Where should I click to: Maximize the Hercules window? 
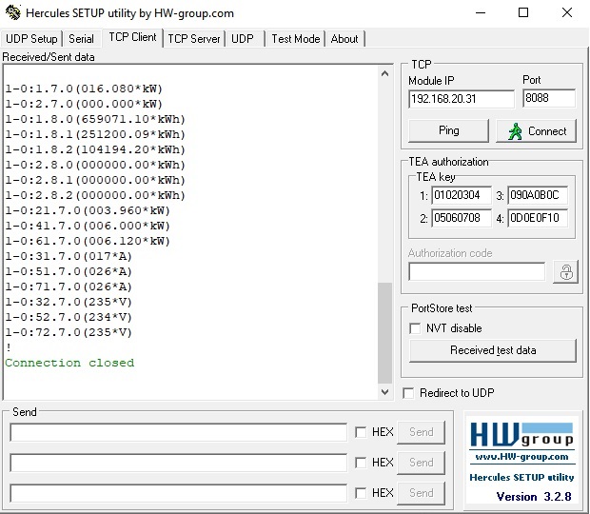click(x=523, y=12)
